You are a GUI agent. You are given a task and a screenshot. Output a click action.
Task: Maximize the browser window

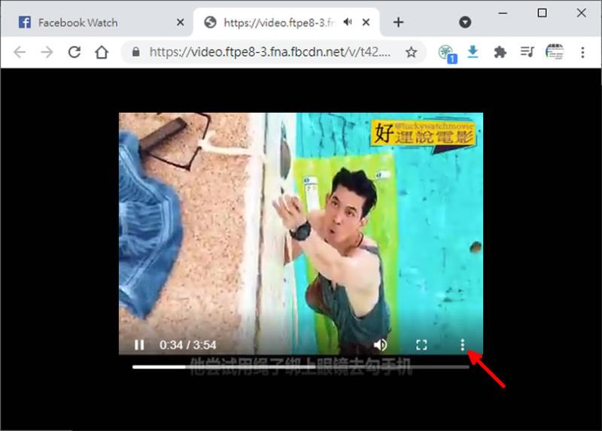tap(542, 13)
